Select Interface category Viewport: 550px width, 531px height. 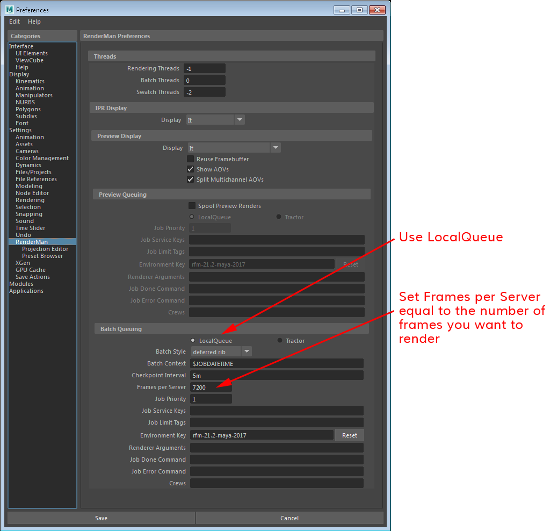click(x=21, y=46)
